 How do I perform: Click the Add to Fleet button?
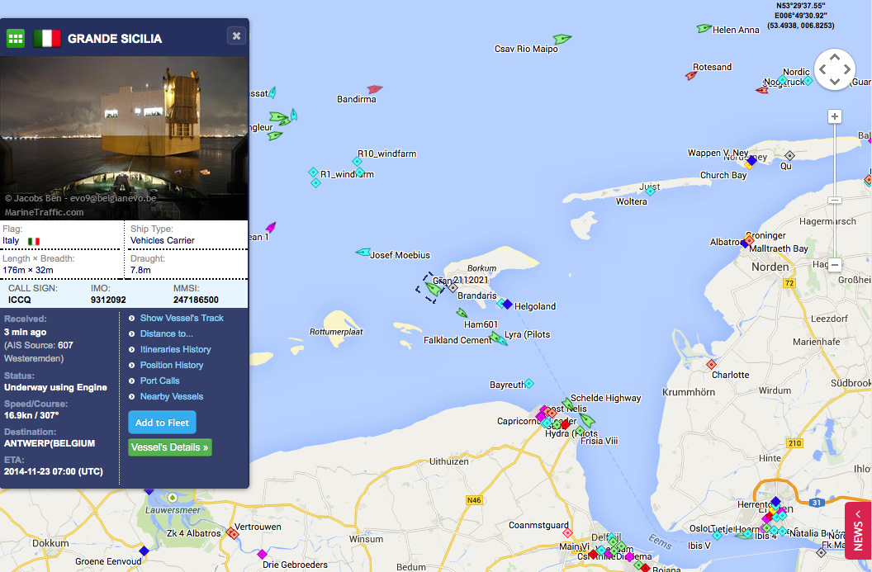point(162,423)
